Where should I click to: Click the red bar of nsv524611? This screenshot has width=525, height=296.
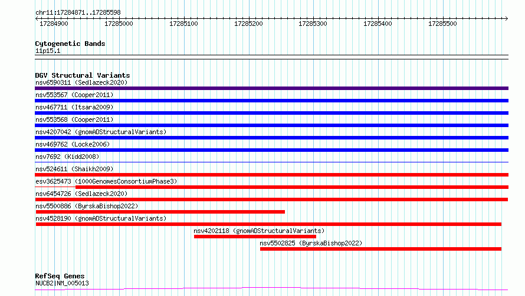coord(271,175)
